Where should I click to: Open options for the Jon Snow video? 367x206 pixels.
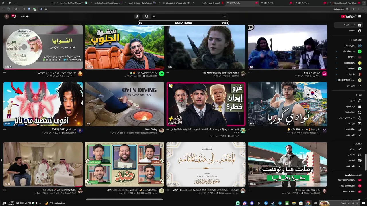pyautogui.click(x=167, y=73)
